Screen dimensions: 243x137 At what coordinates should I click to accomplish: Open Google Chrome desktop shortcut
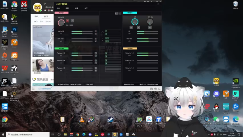coord(5,121)
